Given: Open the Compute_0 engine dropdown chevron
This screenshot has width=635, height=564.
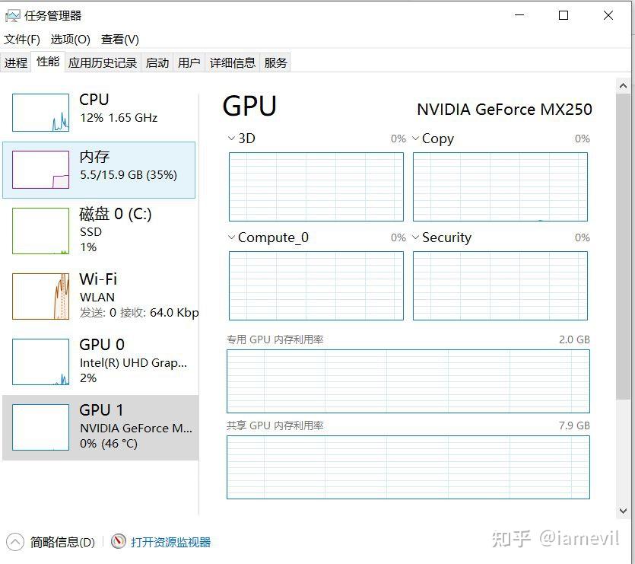Looking at the screenshot, I should click(232, 237).
